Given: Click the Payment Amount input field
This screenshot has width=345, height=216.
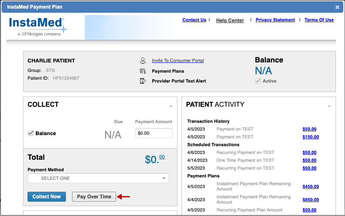Looking at the screenshot, I should point(154,133).
